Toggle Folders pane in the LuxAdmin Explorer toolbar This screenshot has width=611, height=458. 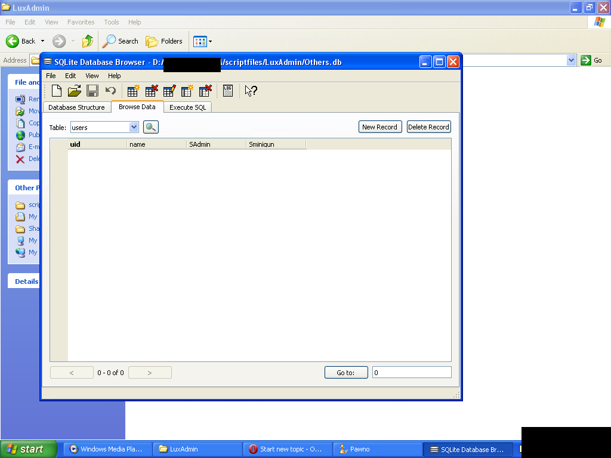[x=164, y=41]
